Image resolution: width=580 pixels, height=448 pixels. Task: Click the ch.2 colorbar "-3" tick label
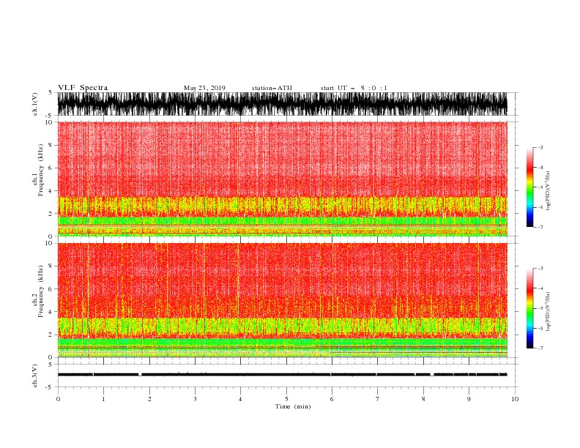tap(540, 269)
